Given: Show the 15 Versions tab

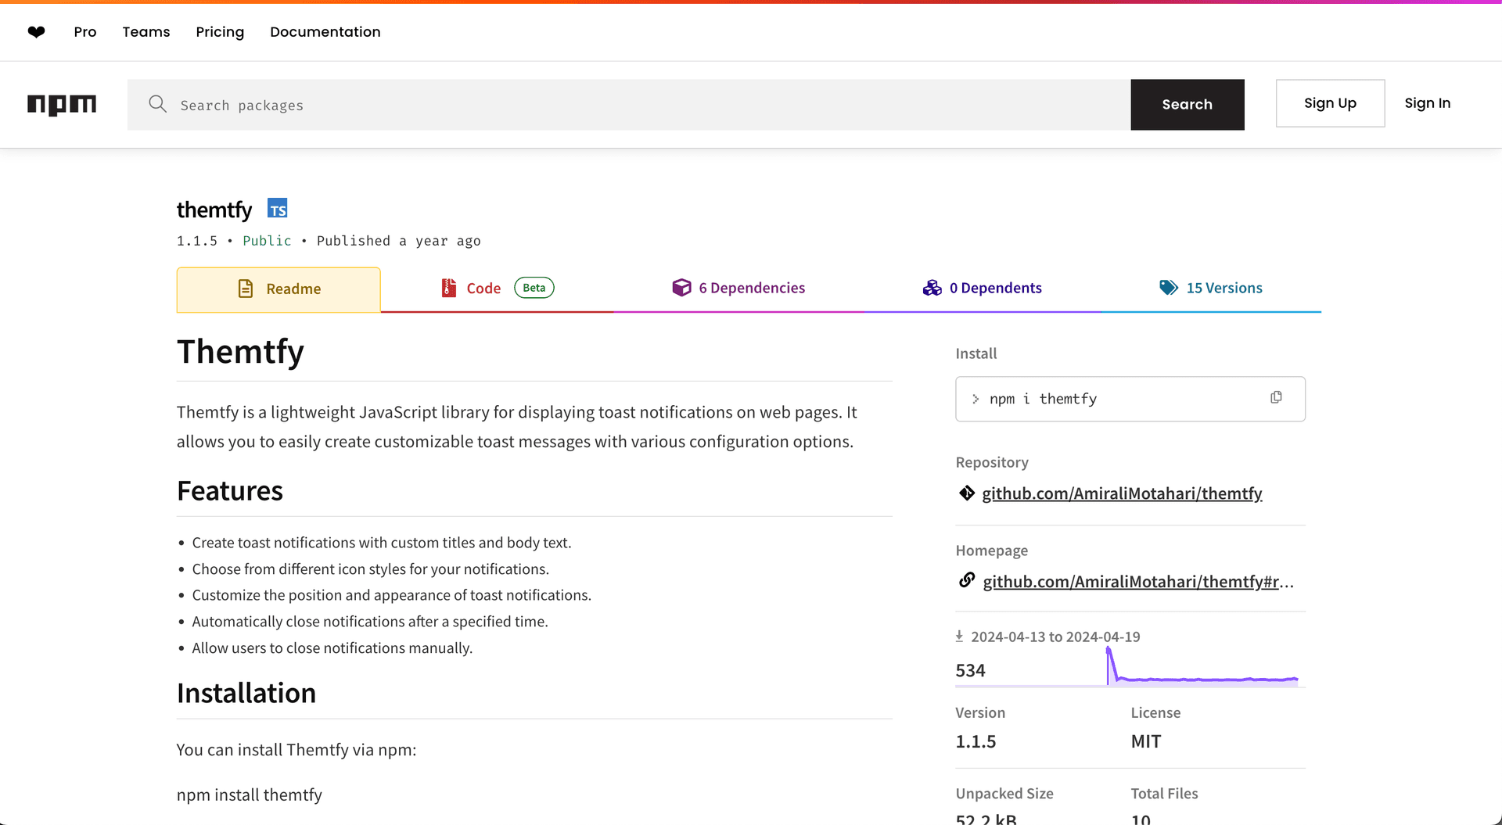Looking at the screenshot, I should (x=1210, y=289).
